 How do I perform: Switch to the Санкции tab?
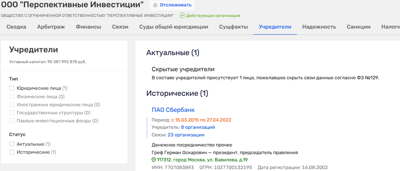tap(358, 27)
